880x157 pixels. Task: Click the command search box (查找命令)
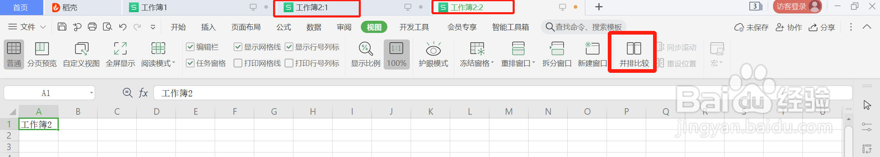pyautogui.click(x=584, y=27)
